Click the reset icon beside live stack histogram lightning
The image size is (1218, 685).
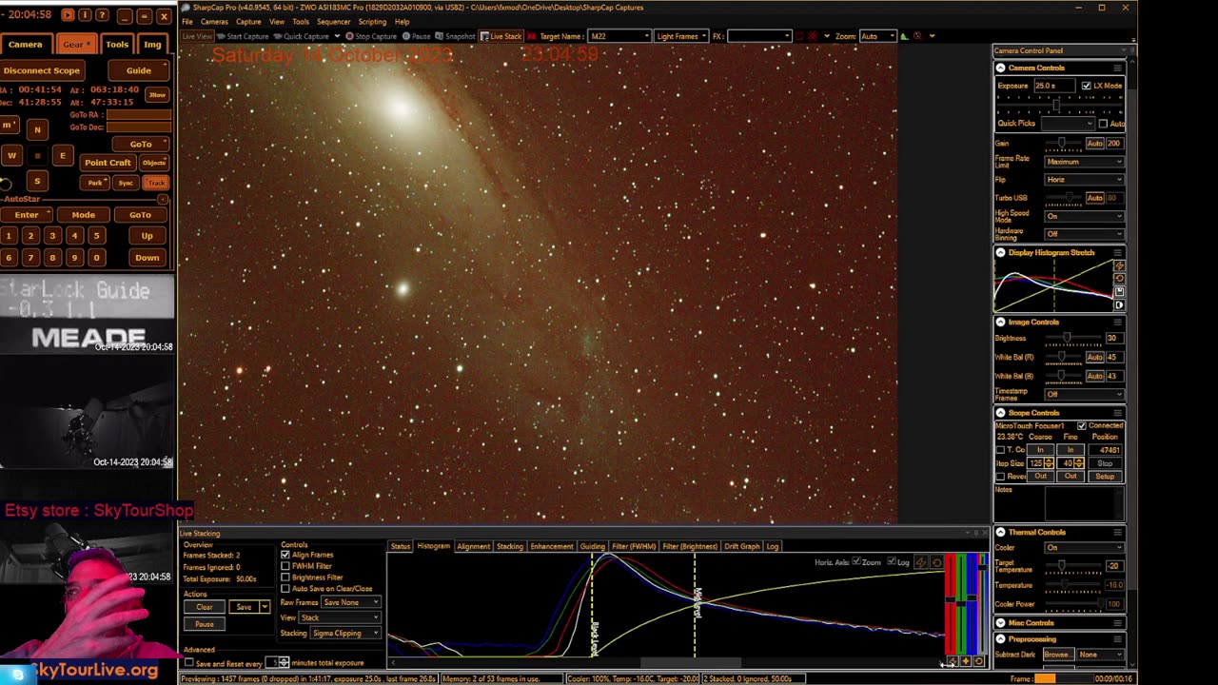936,562
